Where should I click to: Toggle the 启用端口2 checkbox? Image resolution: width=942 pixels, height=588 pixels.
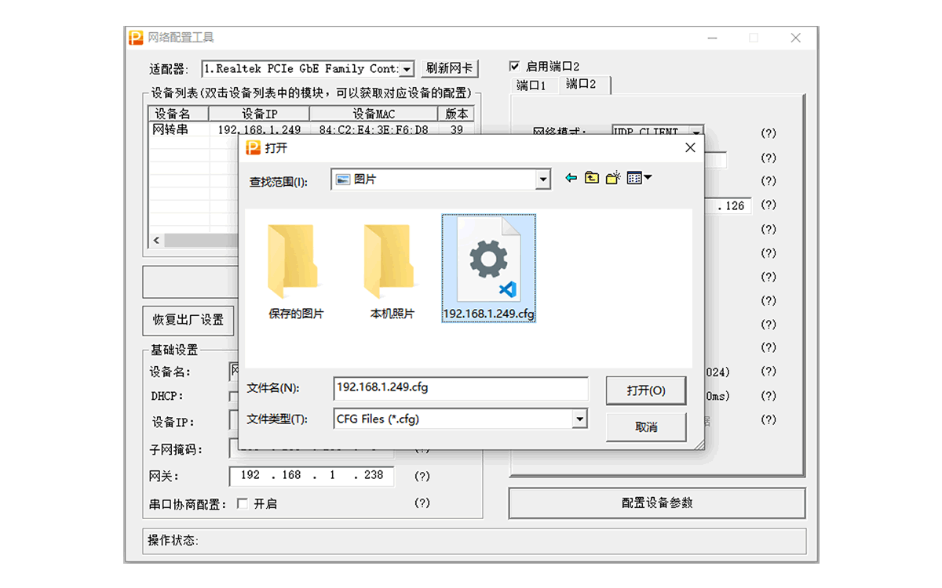[515, 67]
